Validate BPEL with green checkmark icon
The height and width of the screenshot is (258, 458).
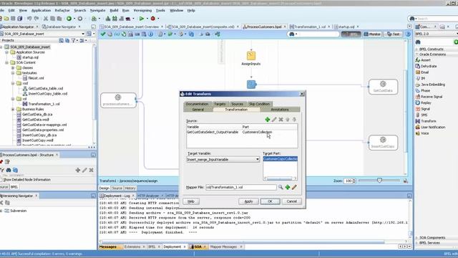click(x=103, y=34)
